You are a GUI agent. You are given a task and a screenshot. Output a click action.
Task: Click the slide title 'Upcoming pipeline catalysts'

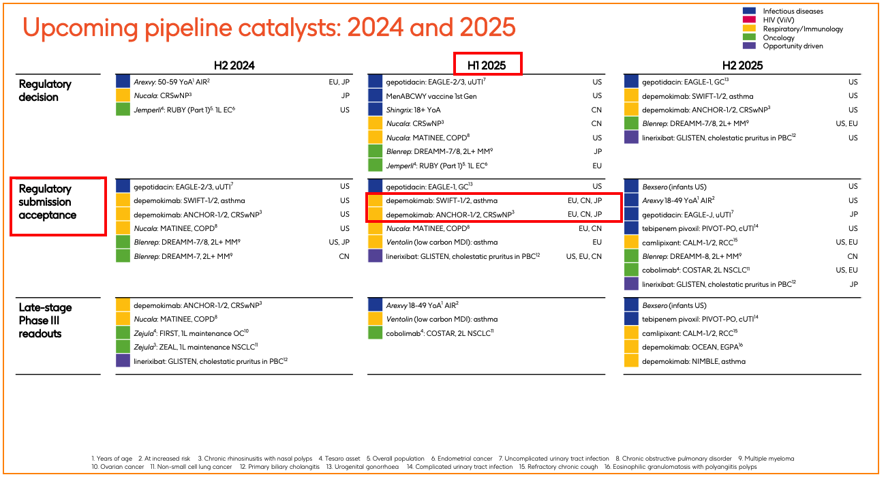[x=269, y=27]
